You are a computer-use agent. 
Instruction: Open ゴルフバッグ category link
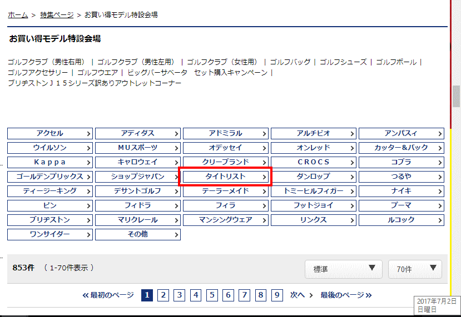290,62
